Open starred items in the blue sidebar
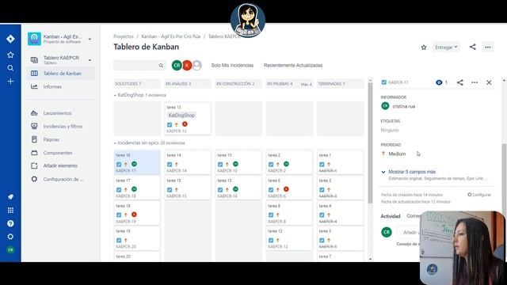Viewport: 507px width, 285px height. pos(10,55)
